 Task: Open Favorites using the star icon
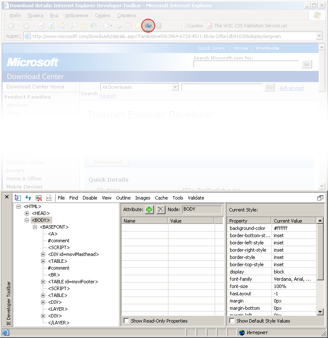pos(84,26)
